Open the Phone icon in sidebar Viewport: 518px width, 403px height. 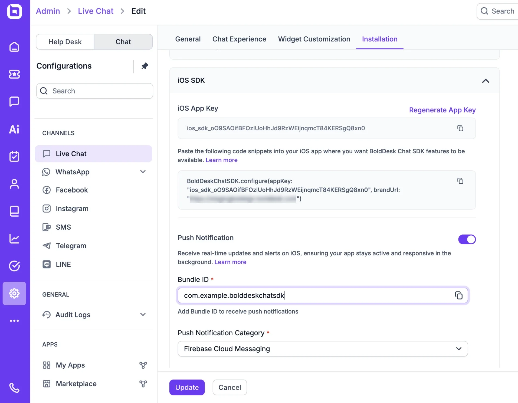14,388
